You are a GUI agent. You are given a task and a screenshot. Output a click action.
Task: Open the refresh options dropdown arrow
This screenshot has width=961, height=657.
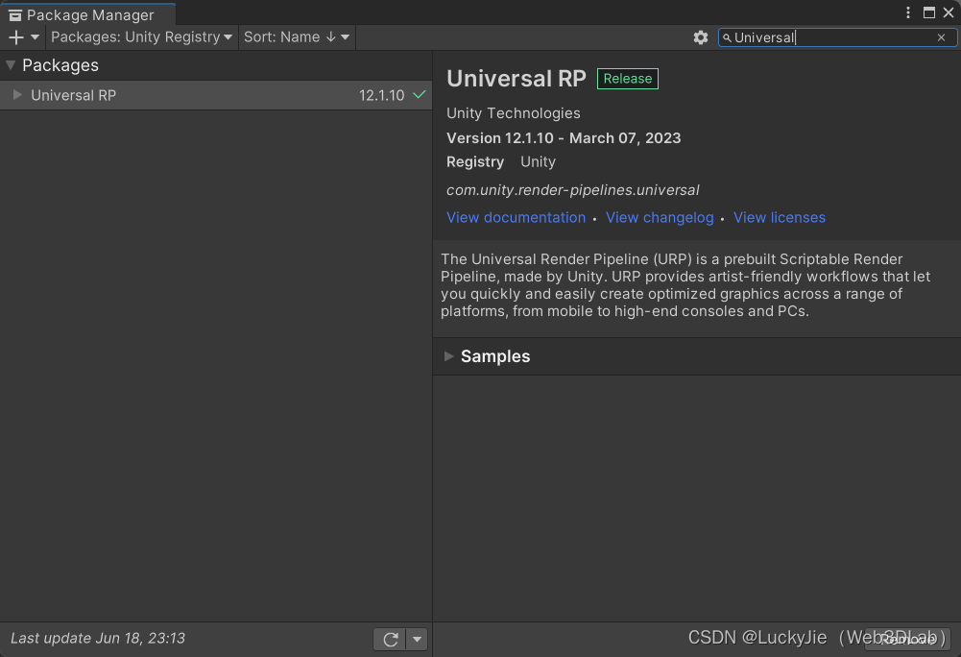click(x=417, y=639)
